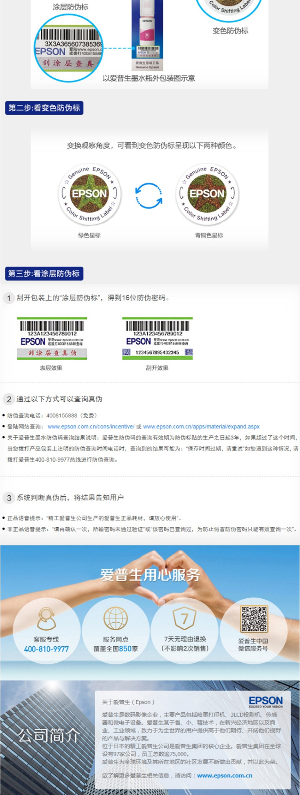Click the 爱普生用心服务 banner title
The height and width of the screenshot is (795, 300).
(x=150, y=575)
